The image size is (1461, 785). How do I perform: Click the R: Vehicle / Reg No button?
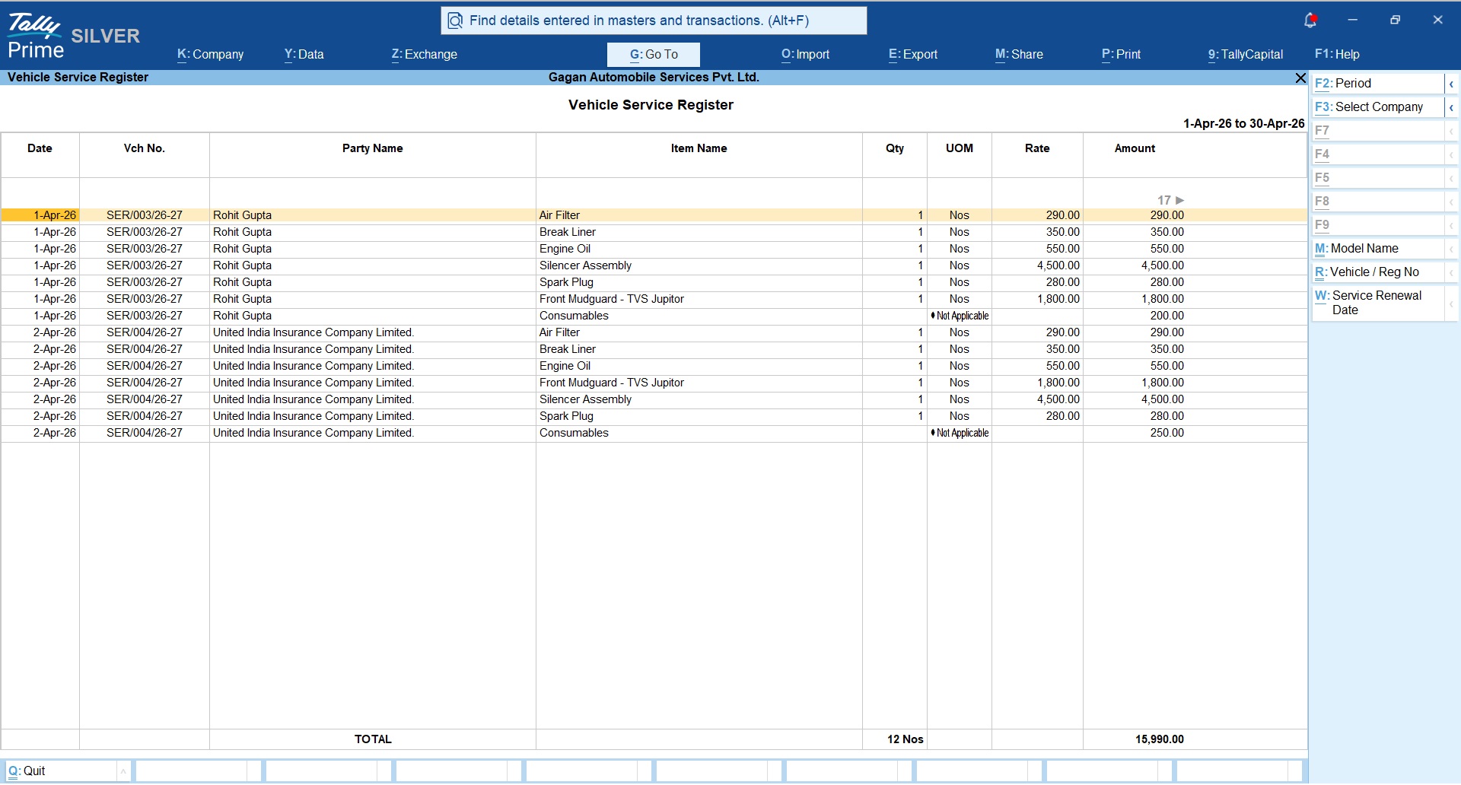tap(1377, 272)
